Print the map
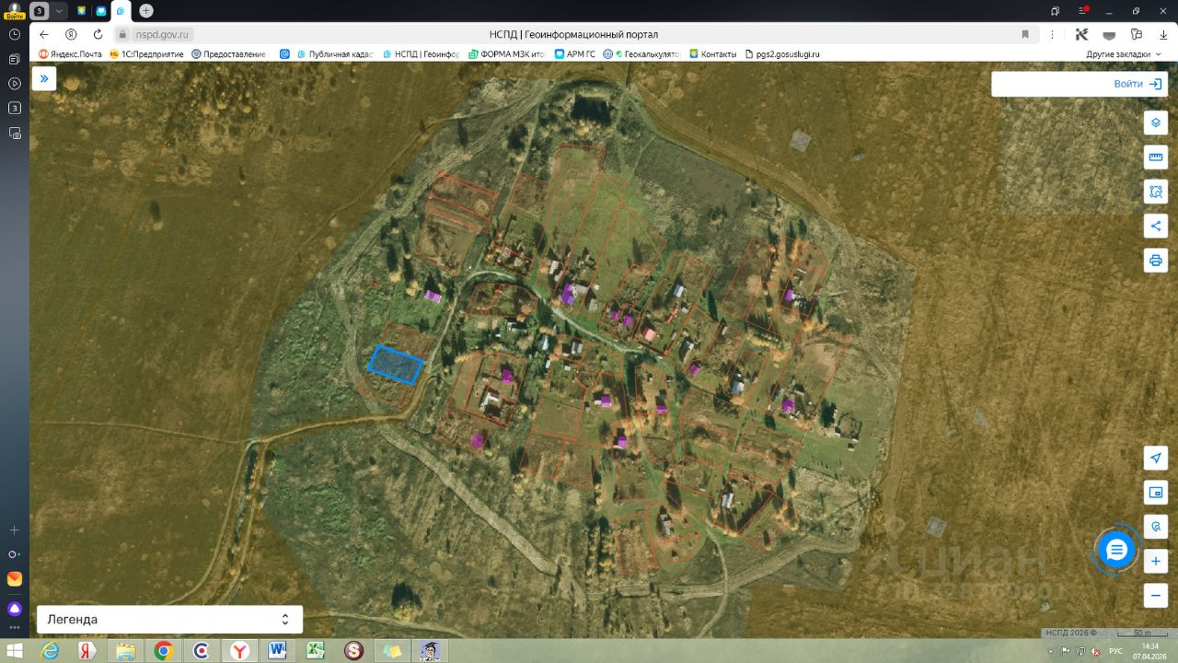1178x663 pixels. click(1156, 260)
